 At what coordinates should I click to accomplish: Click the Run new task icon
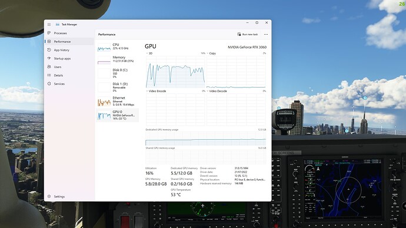(x=239, y=34)
